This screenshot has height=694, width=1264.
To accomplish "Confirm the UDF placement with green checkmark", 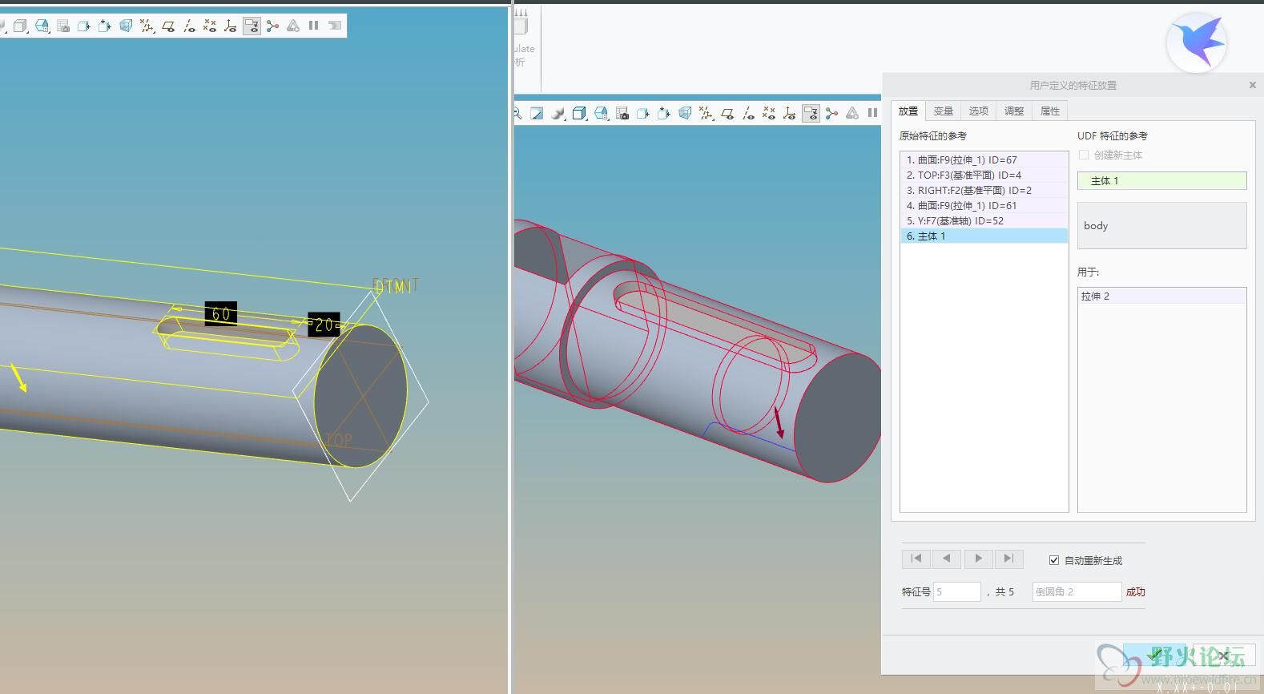I will point(1155,655).
